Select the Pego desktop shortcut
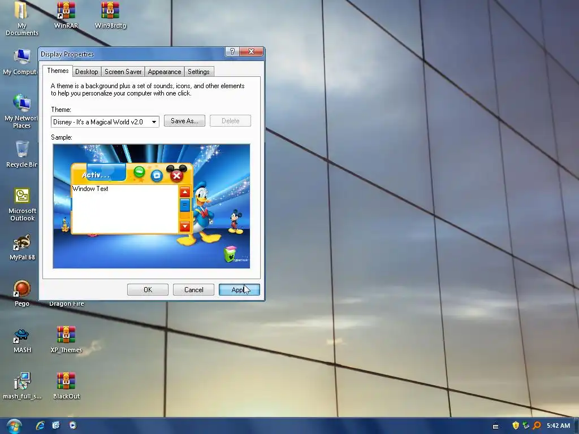The width and height of the screenshot is (579, 434). tap(22, 293)
